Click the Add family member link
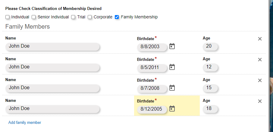The height and width of the screenshot is (132, 273). (25, 123)
